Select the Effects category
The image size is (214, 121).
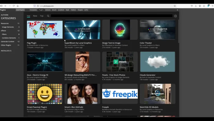pos(10,30)
